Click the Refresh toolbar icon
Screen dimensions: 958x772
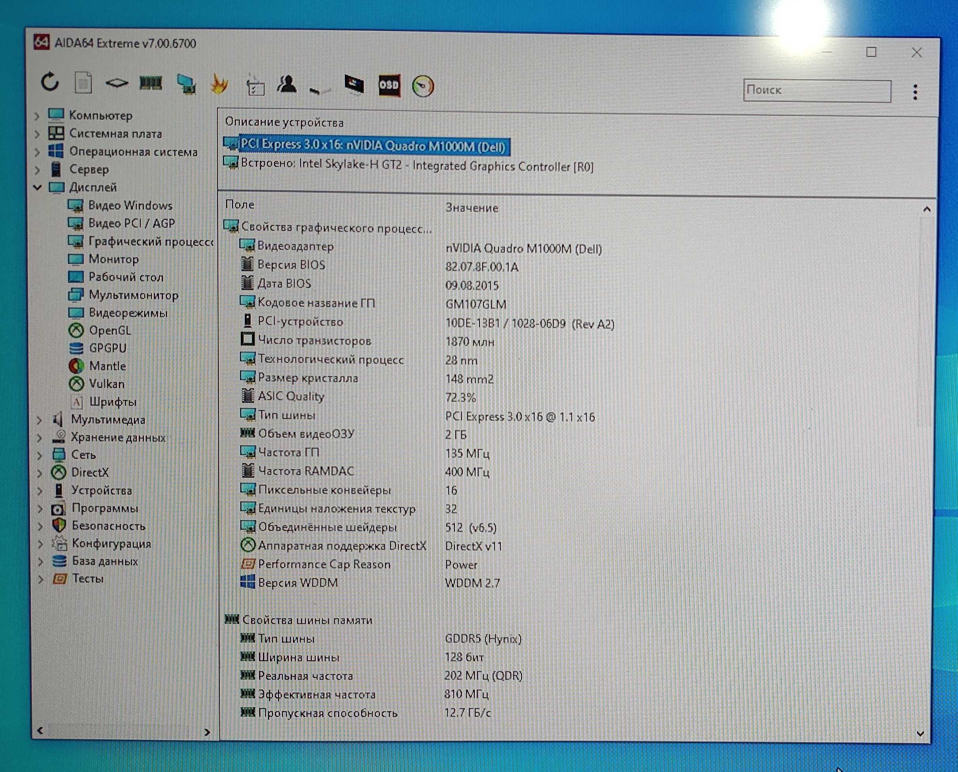pyautogui.click(x=50, y=82)
